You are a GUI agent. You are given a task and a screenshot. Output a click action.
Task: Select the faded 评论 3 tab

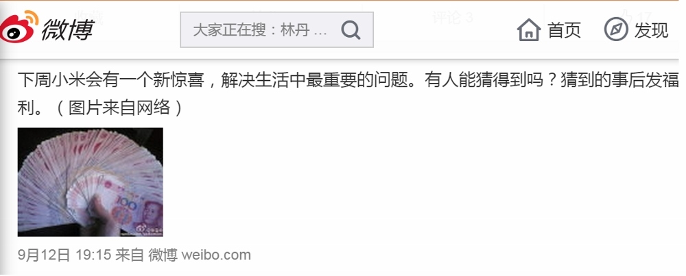point(452,18)
